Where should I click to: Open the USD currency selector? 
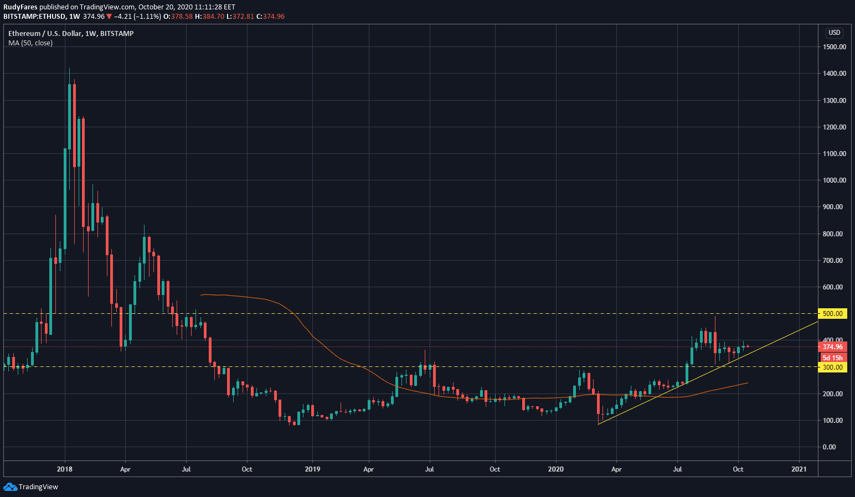(x=834, y=33)
